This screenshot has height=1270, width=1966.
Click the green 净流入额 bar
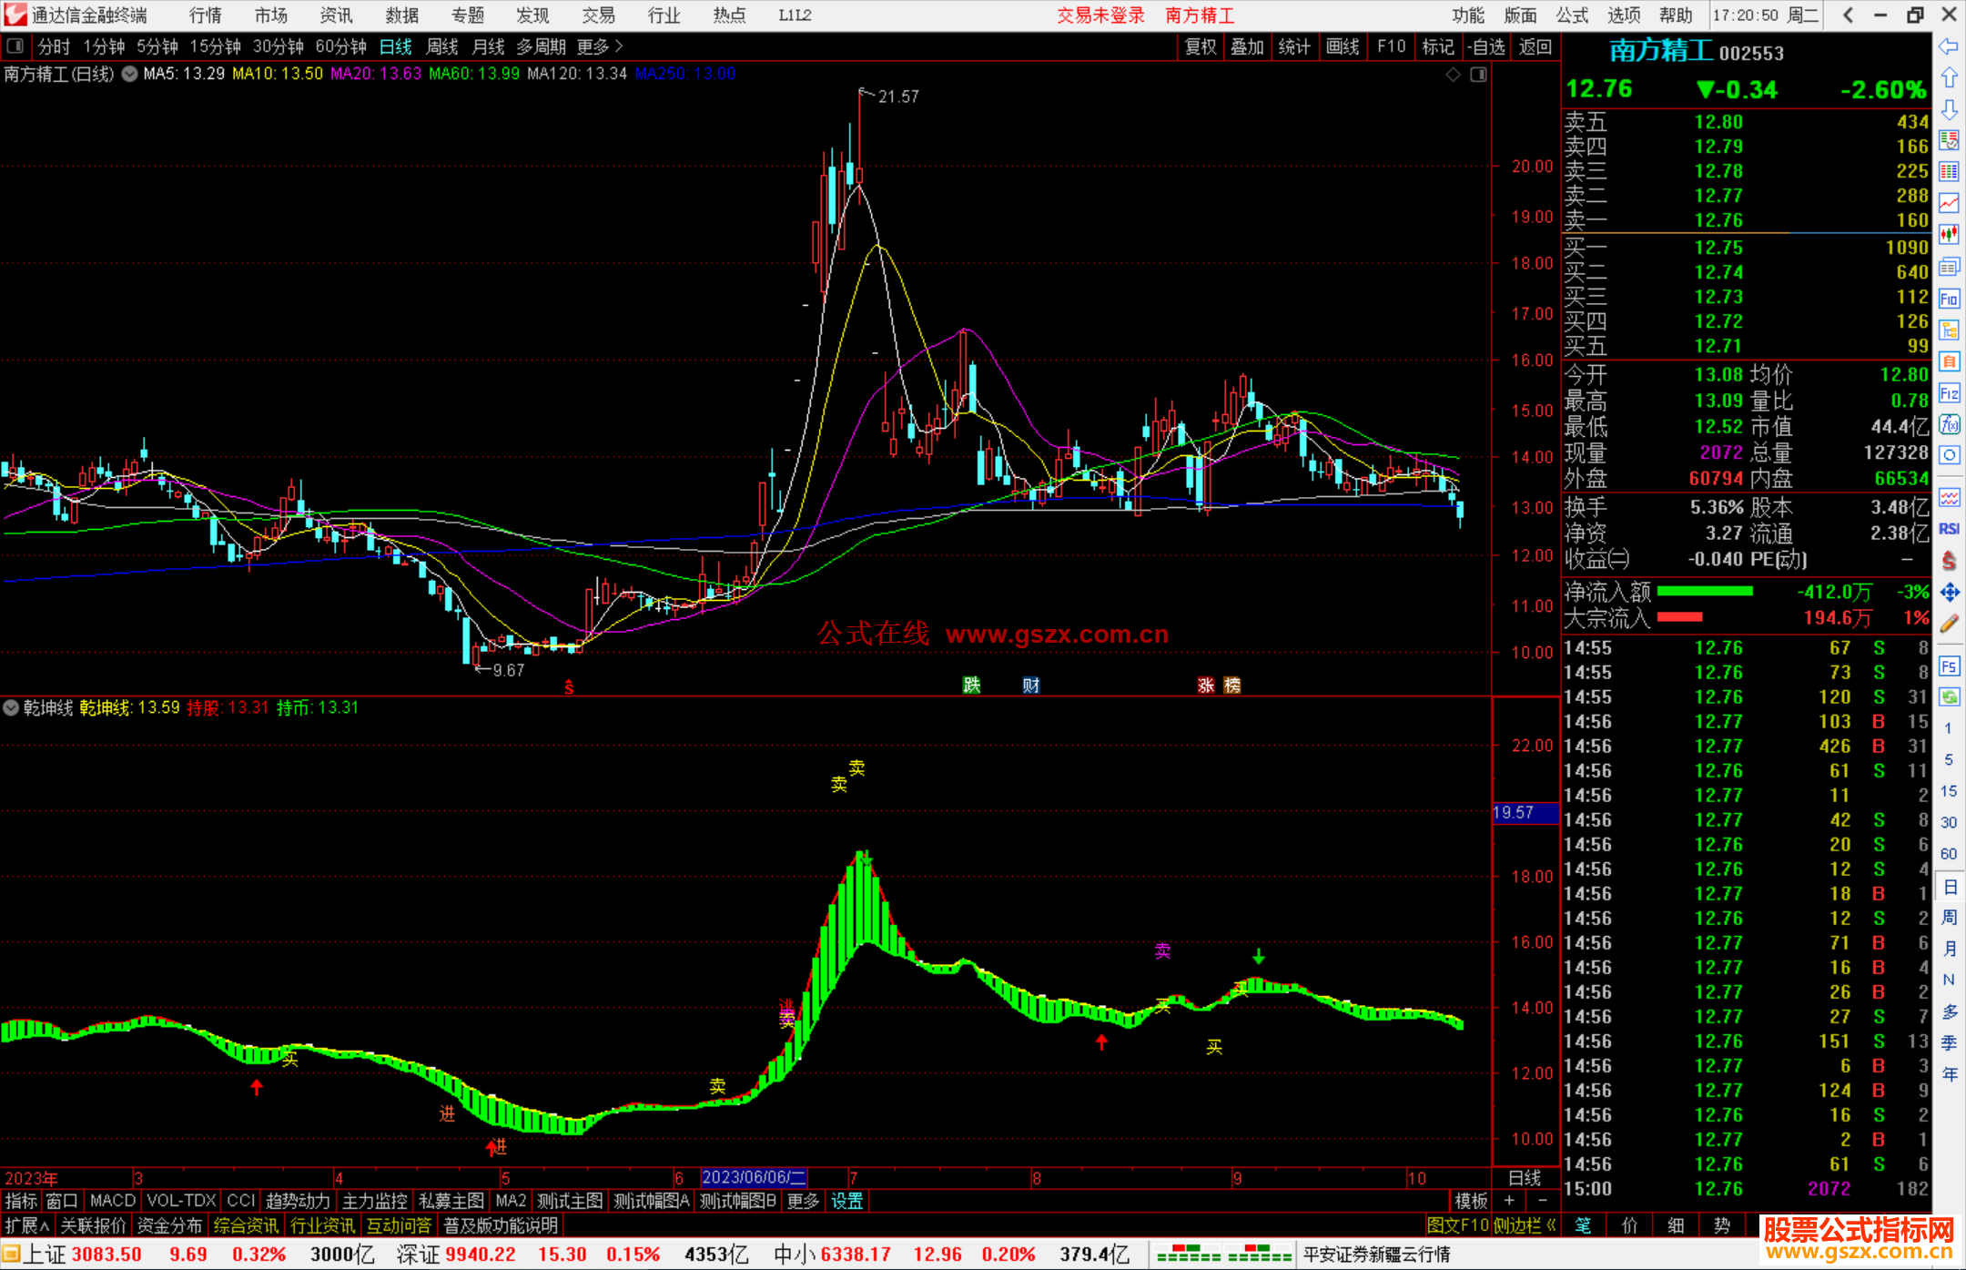tap(1704, 592)
